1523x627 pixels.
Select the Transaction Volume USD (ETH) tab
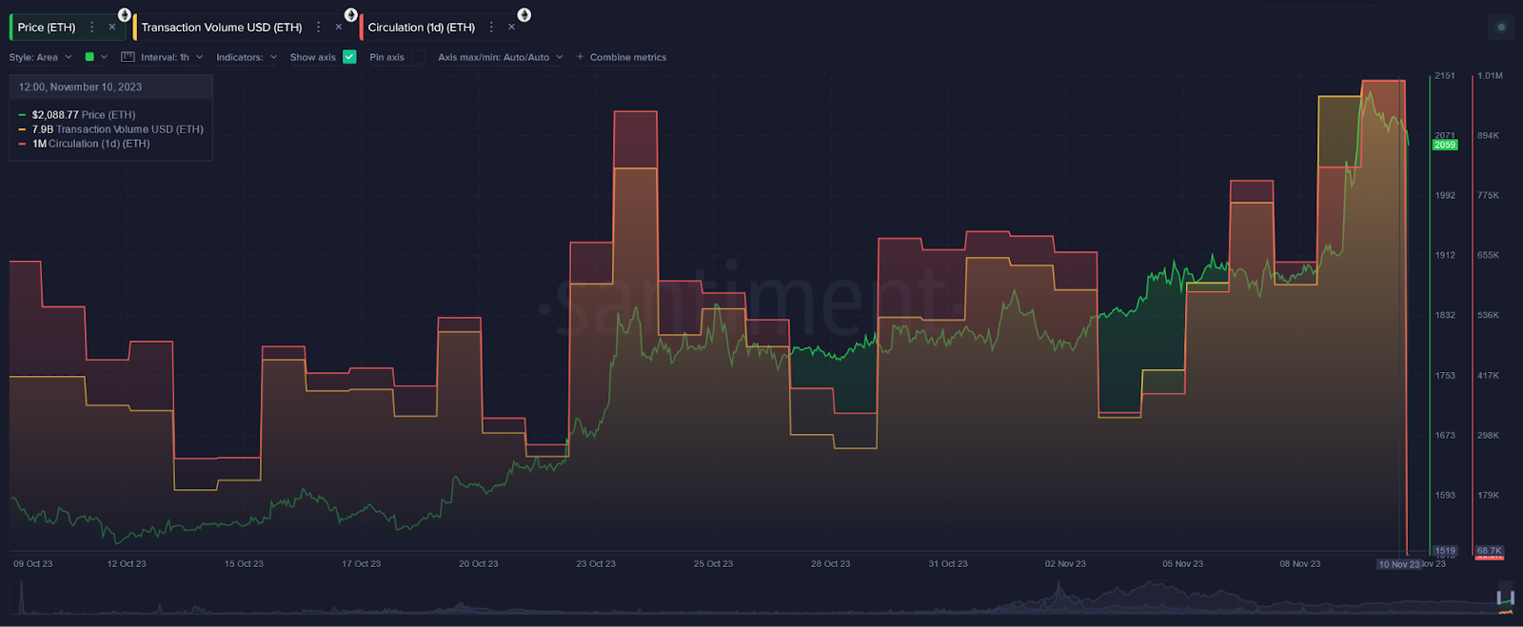[x=222, y=28]
